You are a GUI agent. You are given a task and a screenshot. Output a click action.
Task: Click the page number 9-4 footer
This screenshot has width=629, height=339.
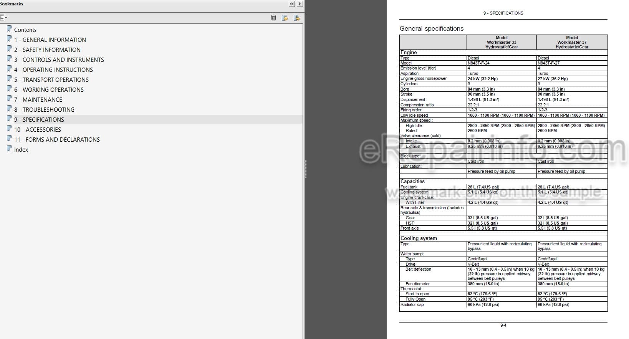click(x=503, y=325)
